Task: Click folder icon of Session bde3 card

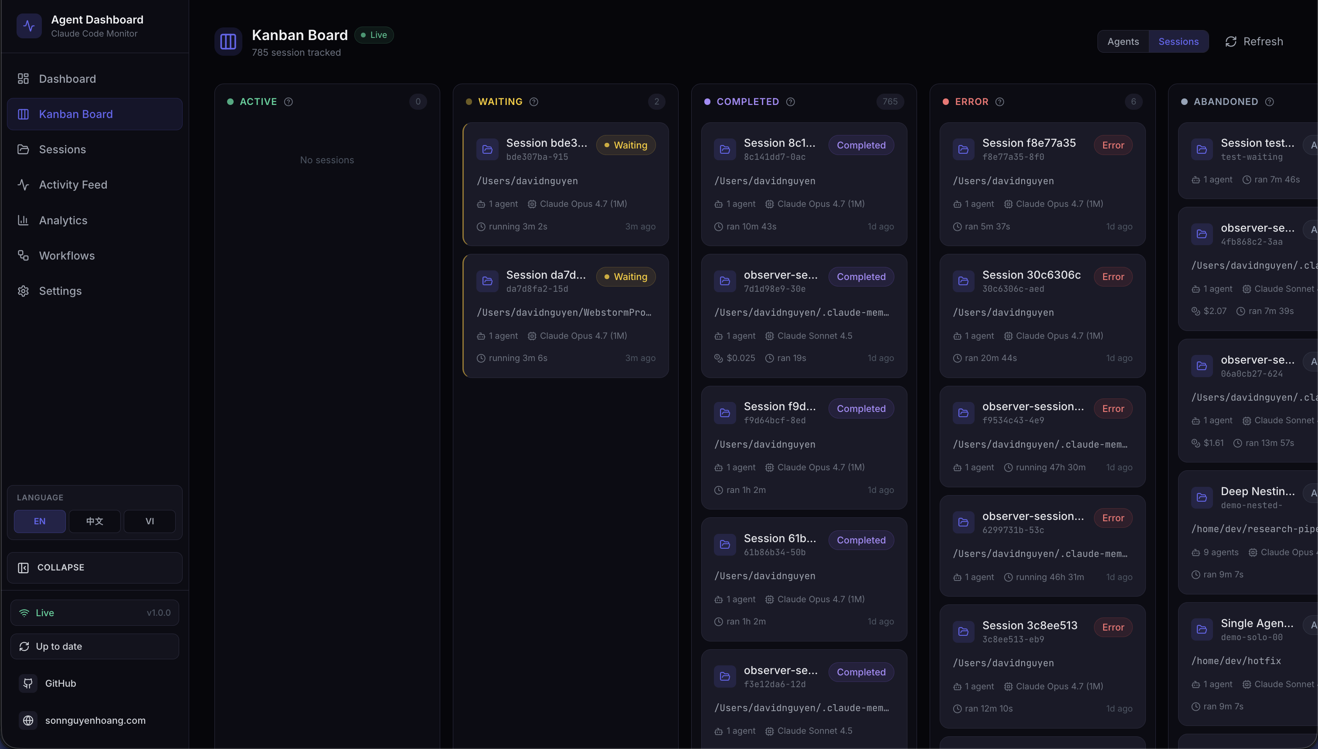Action: [x=487, y=150]
